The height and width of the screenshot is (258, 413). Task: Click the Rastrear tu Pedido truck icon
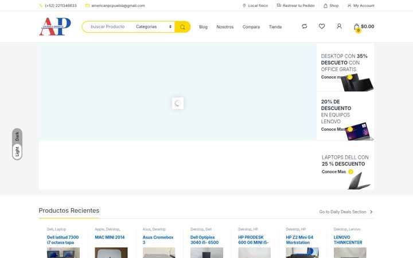(x=279, y=5)
